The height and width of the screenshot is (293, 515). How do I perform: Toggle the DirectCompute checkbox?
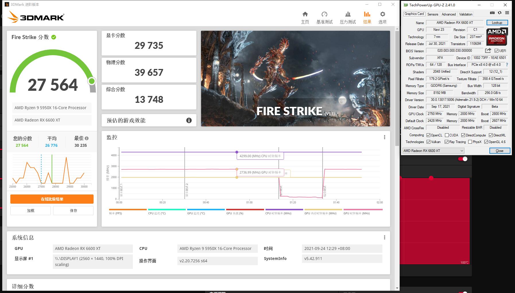463,135
